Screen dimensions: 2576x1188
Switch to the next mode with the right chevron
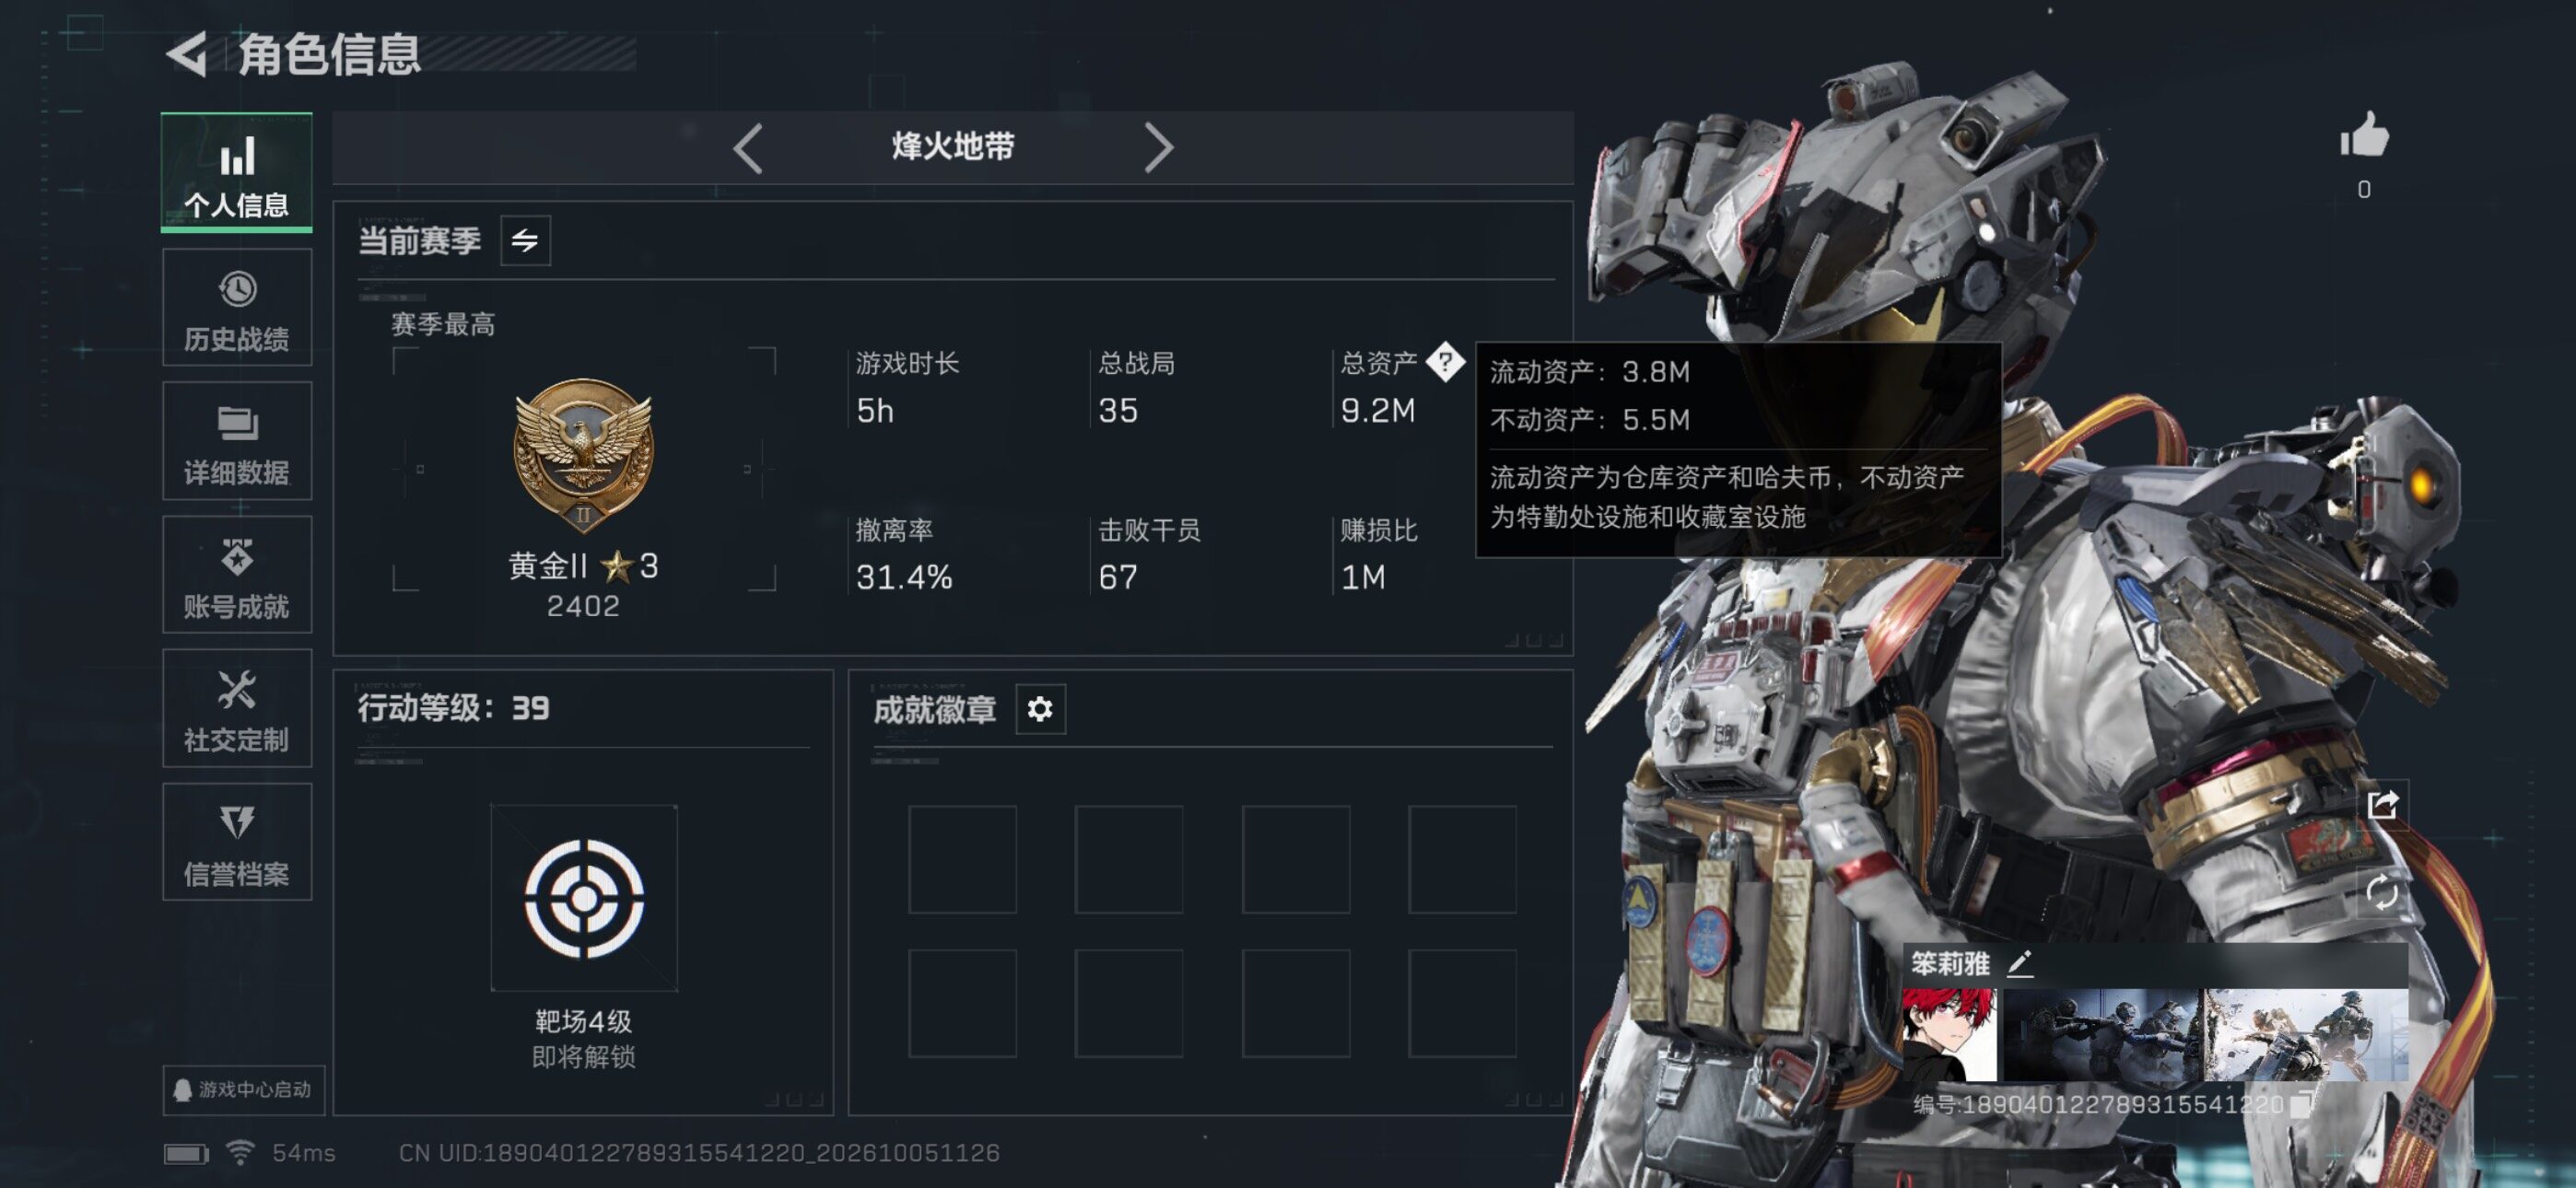coord(1158,148)
